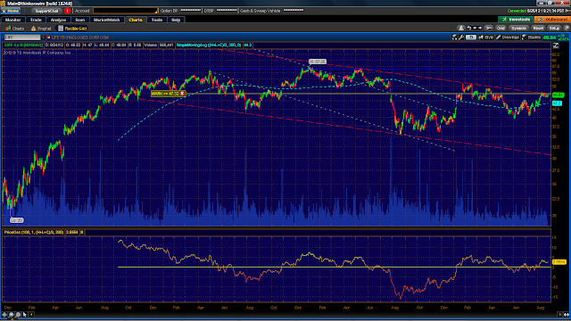Open the Drawings menu

(508, 37)
